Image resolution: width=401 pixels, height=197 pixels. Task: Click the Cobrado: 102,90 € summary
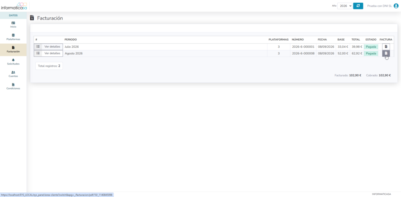click(379, 75)
